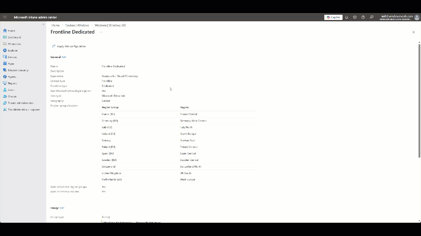Click the Troubleshooting + support icon
421x236 pixels.
point(5,109)
